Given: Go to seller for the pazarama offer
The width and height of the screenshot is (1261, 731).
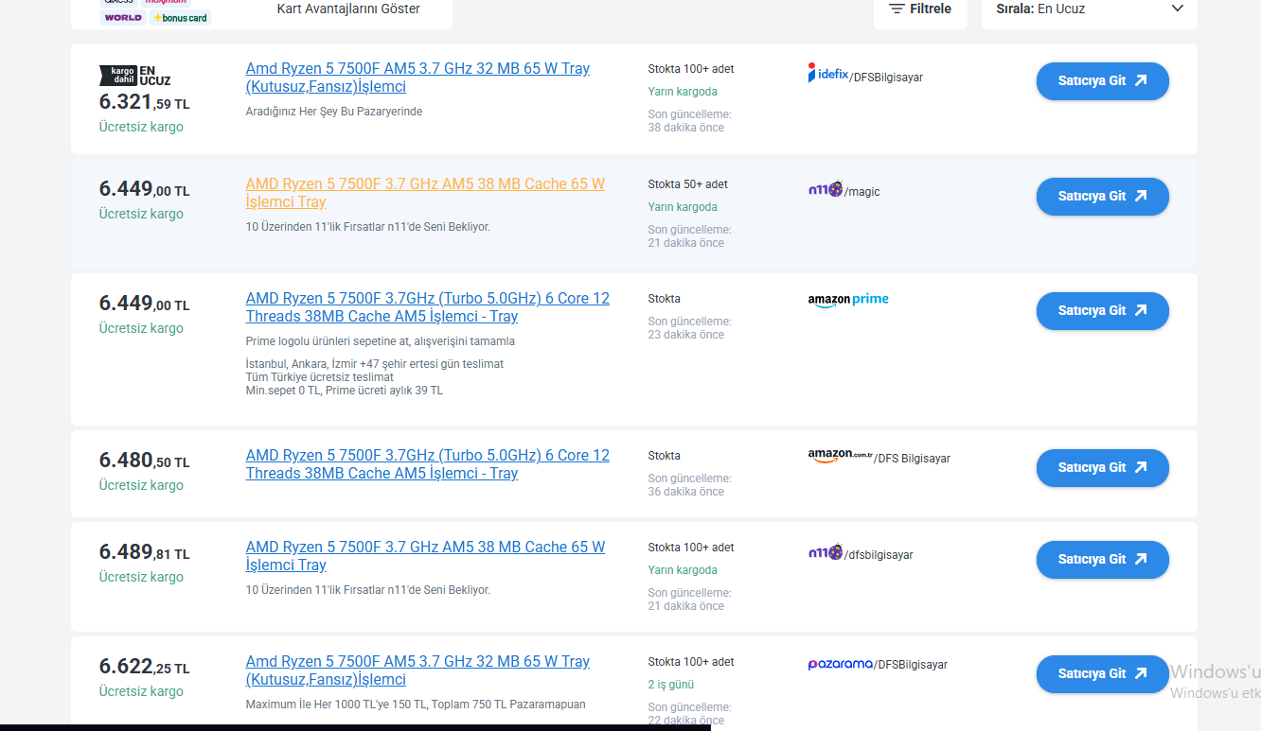Looking at the screenshot, I should tap(1103, 673).
